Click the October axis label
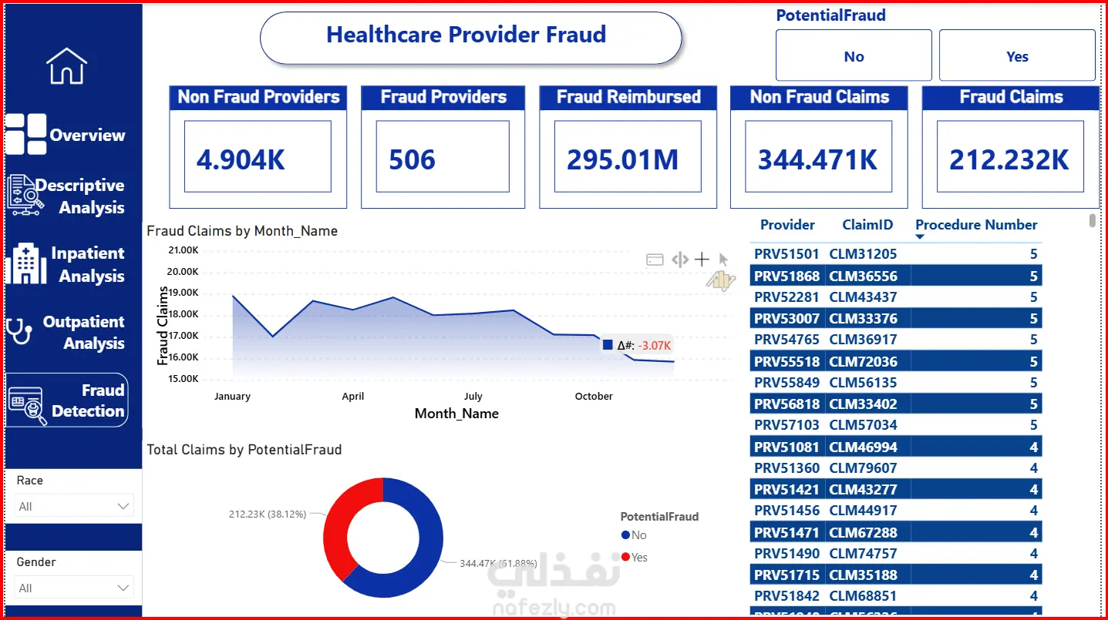Screen dimensions: 1108x620 point(594,396)
